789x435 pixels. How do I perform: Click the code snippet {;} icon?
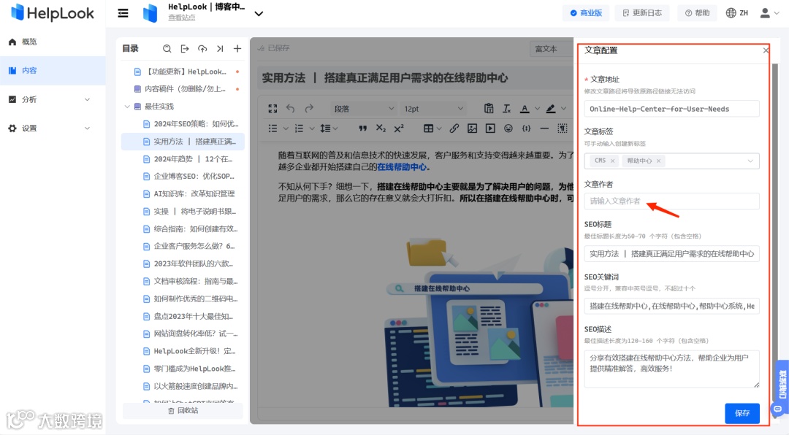click(527, 128)
